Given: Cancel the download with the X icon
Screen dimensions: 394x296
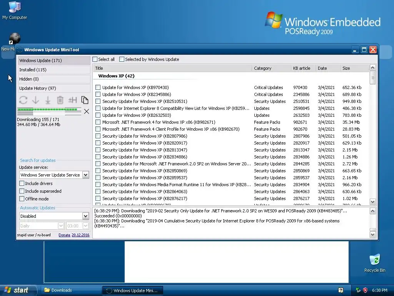Looking at the screenshot, I should pyautogui.click(x=87, y=111).
